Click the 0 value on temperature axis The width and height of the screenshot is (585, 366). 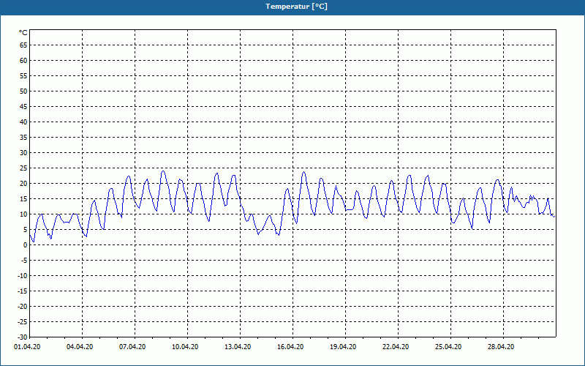click(26, 245)
